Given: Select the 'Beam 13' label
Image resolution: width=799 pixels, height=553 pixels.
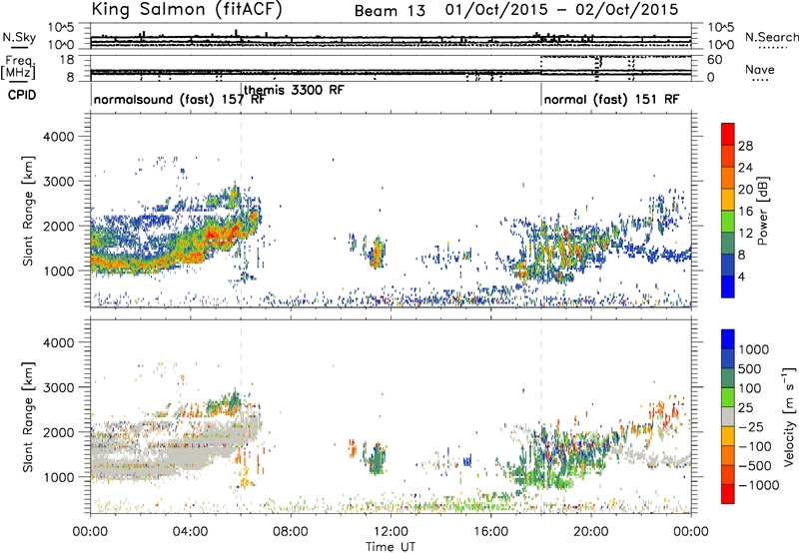Looking at the screenshot, I should pos(390,11).
